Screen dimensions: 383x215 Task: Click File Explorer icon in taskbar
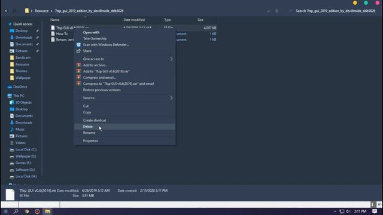coord(47,211)
